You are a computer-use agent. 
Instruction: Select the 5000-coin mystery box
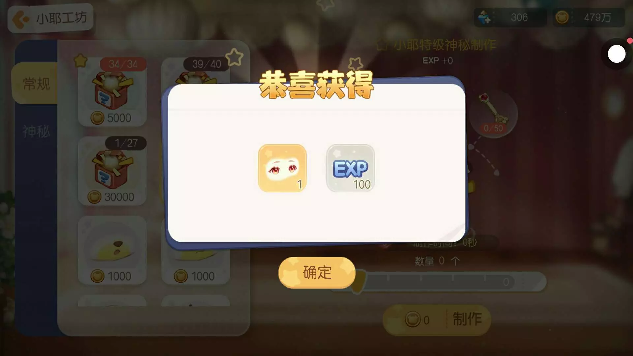(112, 92)
